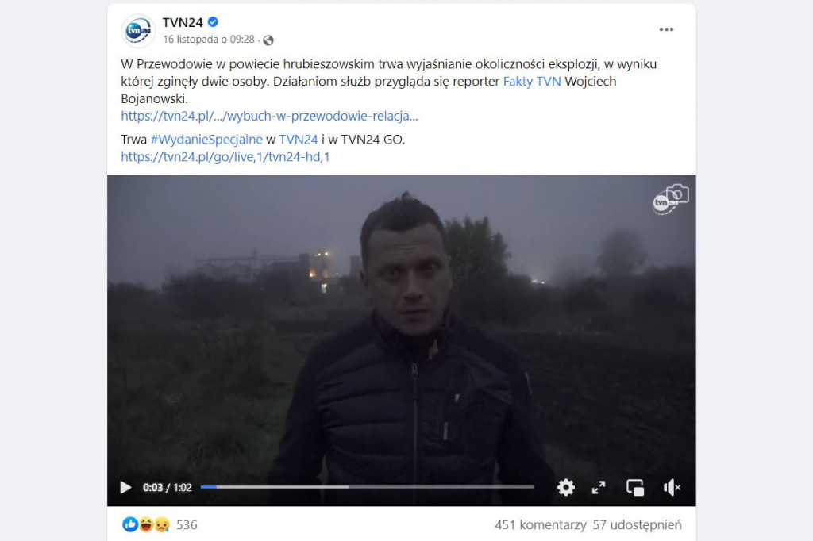Open wybuch-w-przewodowie-relacja article link

point(269,116)
